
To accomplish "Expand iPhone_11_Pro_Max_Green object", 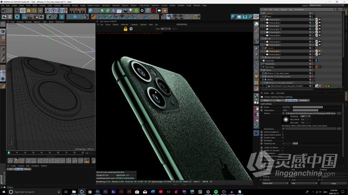I will click(263, 73).
